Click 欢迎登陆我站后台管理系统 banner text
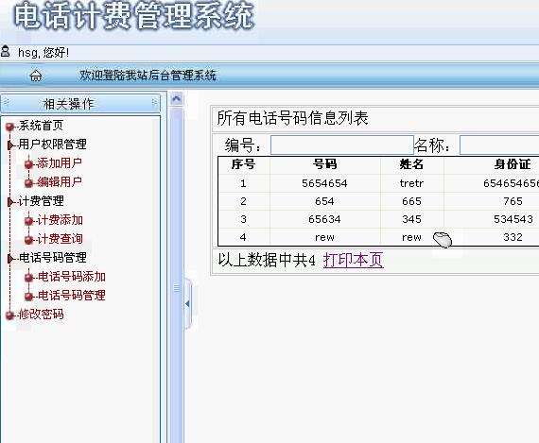Image resolution: width=539 pixels, height=443 pixels. pyautogui.click(x=148, y=76)
